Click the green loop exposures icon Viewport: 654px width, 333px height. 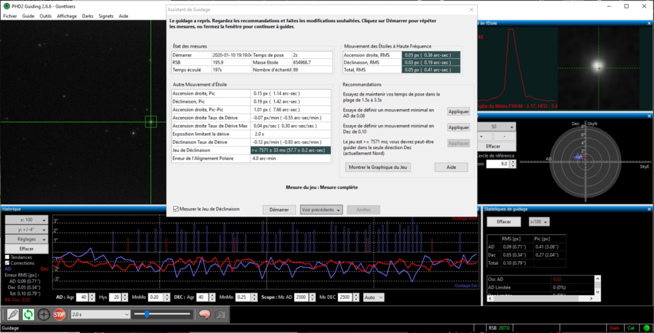point(28,314)
